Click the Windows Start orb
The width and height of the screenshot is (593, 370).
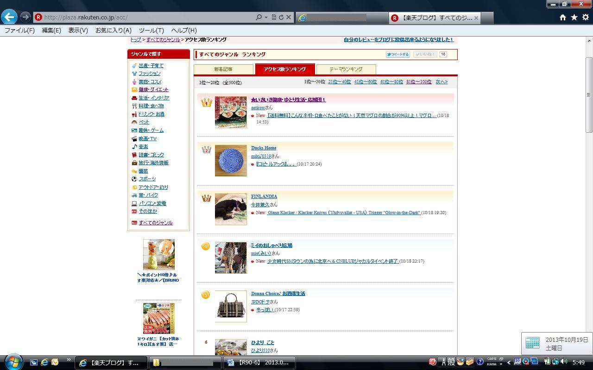(x=13, y=362)
